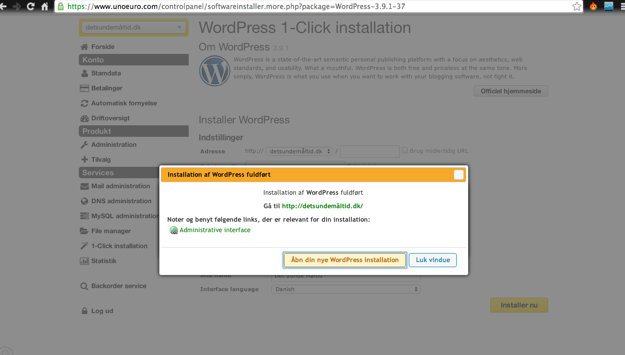This screenshot has height=355, width=625.
Task: Close the dialog with the title bar box
Action: tap(459, 175)
